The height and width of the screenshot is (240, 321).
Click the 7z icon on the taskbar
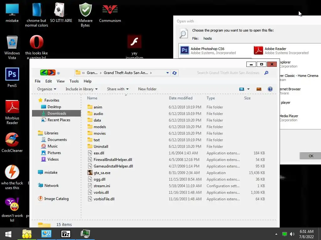pyautogui.click(x=66, y=234)
